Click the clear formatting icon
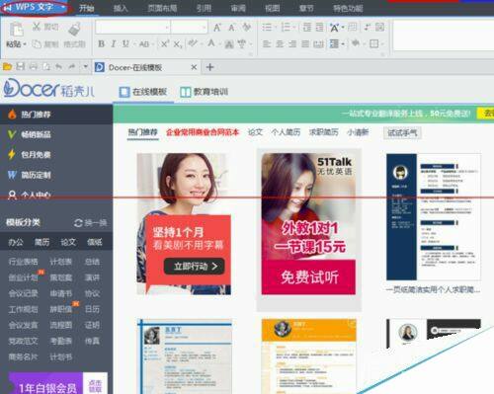Viewport: 494px width, 394px height. click(x=246, y=27)
